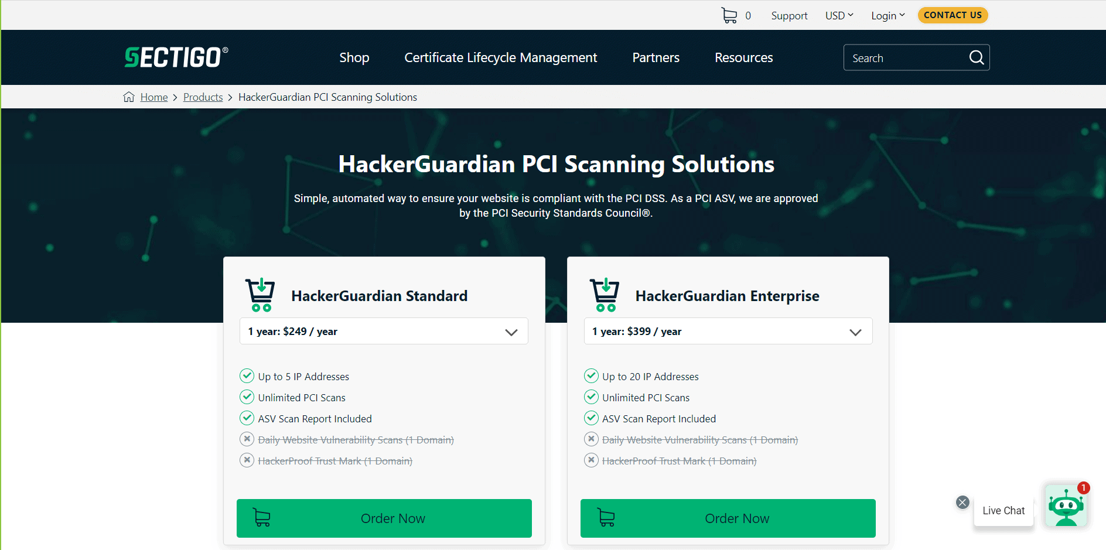Click the search magnifier icon

click(976, 57)
